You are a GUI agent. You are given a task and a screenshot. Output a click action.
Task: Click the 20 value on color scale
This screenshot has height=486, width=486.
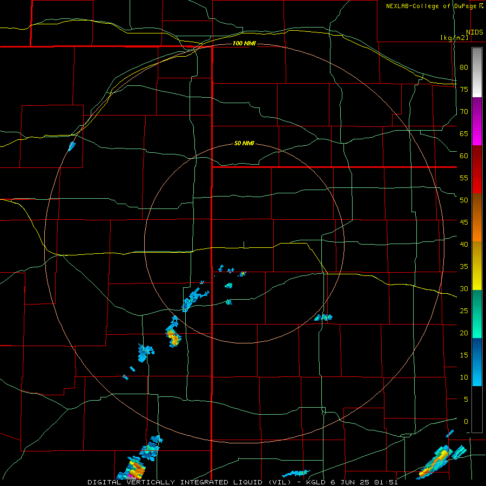coord(464,333)
